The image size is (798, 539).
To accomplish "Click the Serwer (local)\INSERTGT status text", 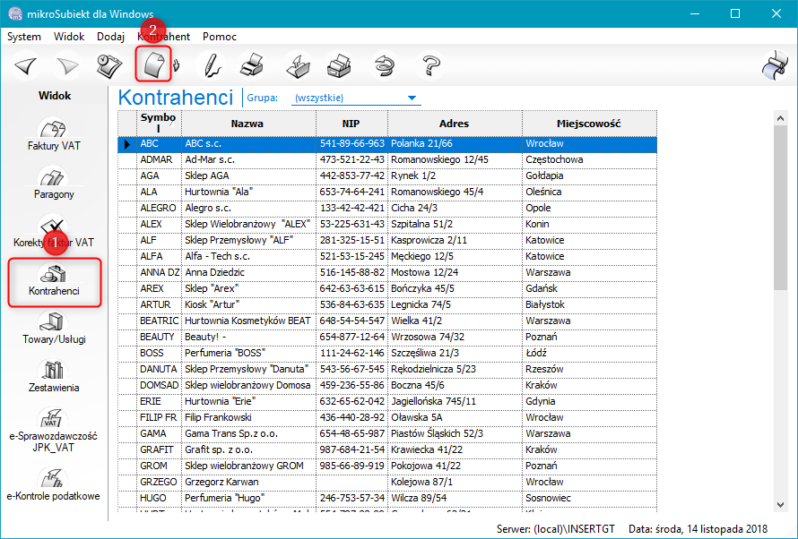I will pos(556,529).
